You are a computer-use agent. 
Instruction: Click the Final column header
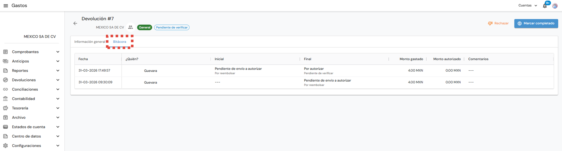tap(307, 59)
